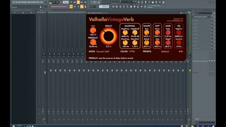Click the large DECAY knob

[x=108, y=36]
